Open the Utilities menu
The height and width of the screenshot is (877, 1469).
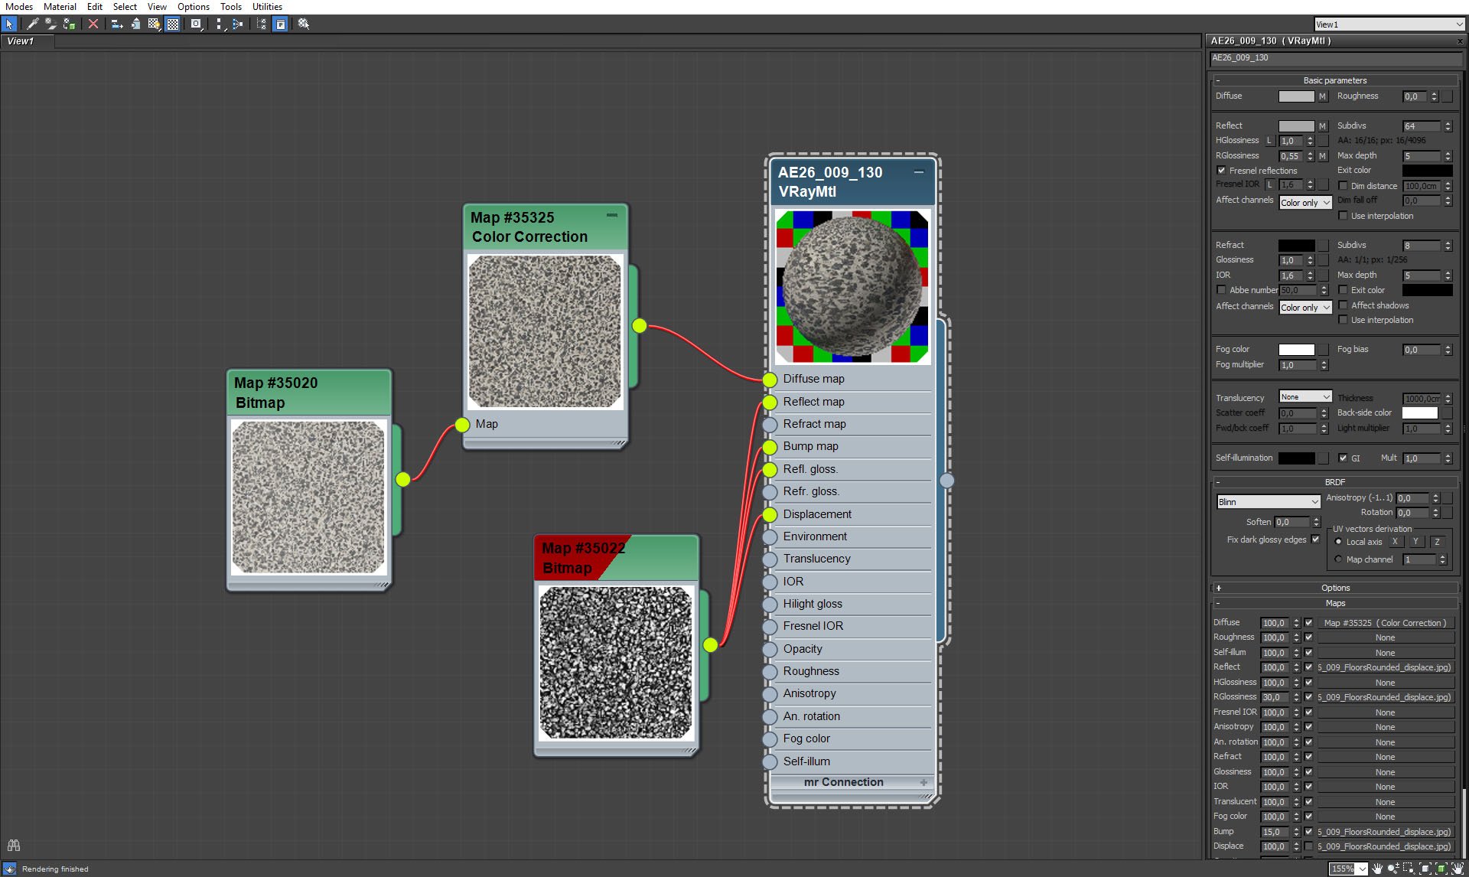click(x=269, y=8)
